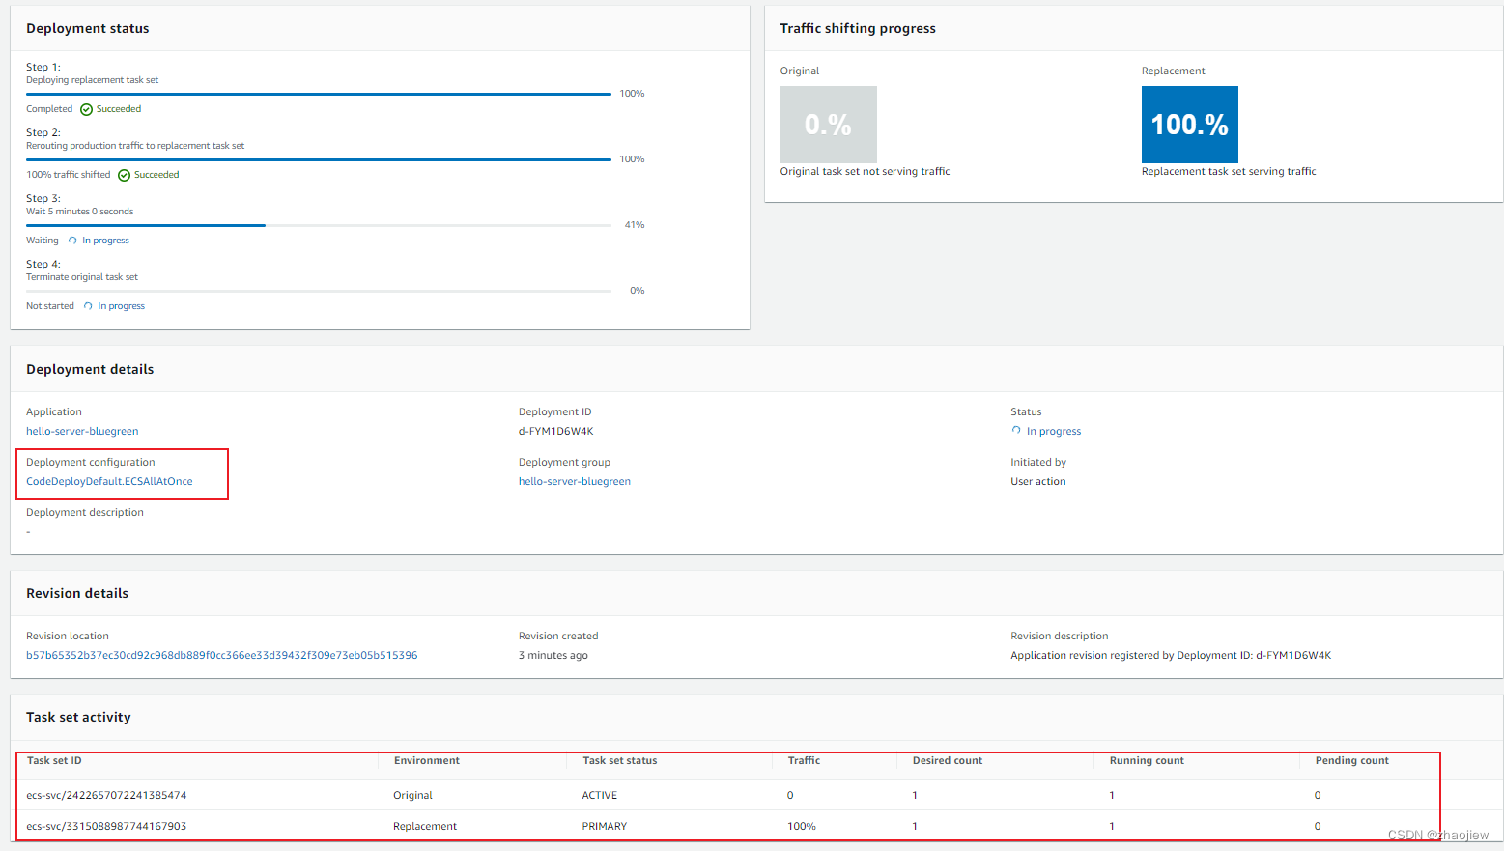Click the Replacement 100.% traffic box
The height and width of the screenshot is (851, 1504).
point(1190,125)
